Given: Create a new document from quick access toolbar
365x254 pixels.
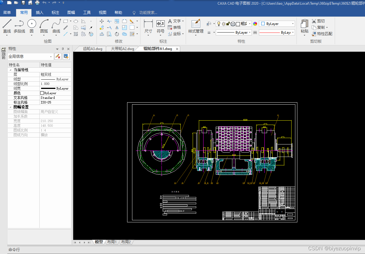Looking at the screenshot, I should (x=9, y=3).
